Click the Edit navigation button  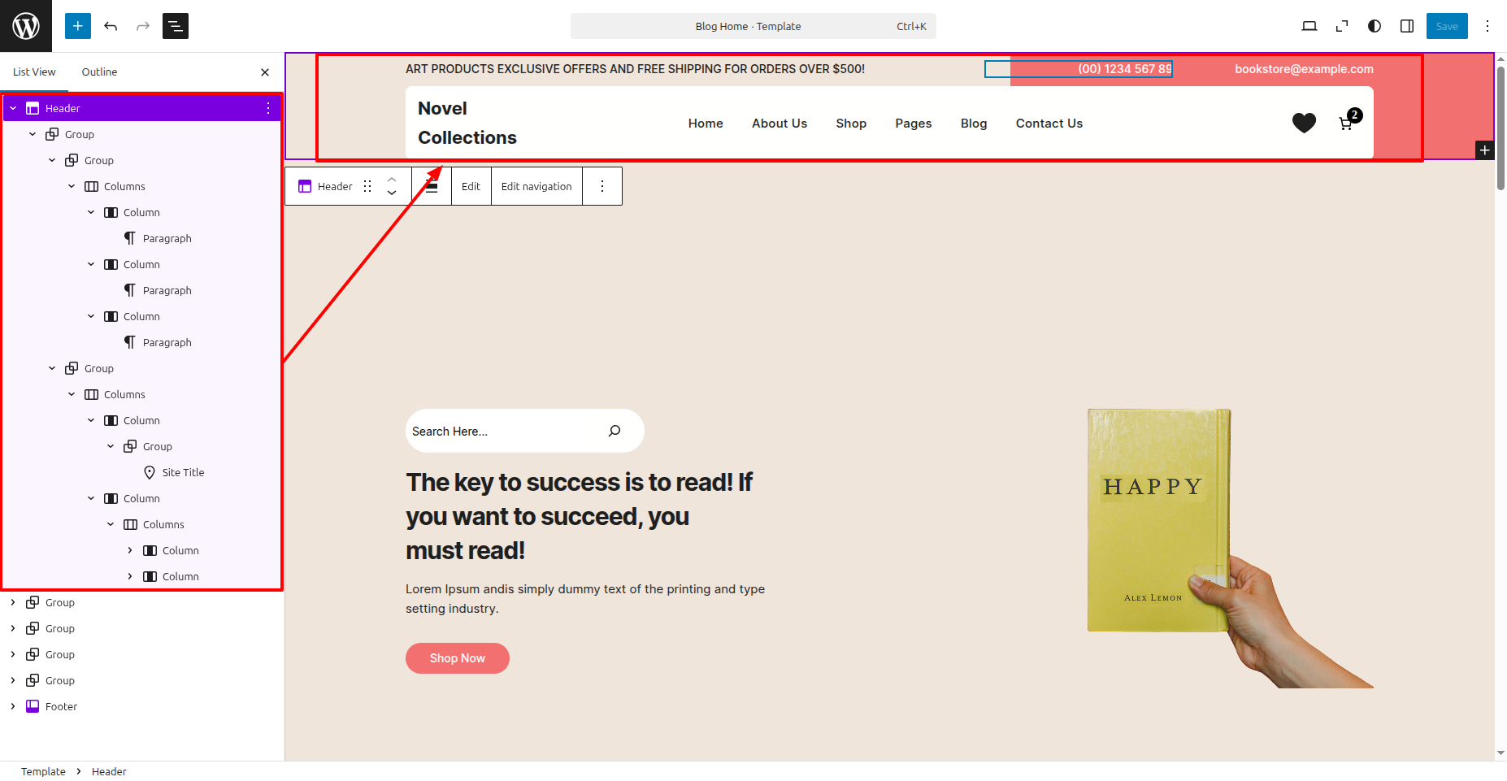pyautogui.click(x=536, y=186)
